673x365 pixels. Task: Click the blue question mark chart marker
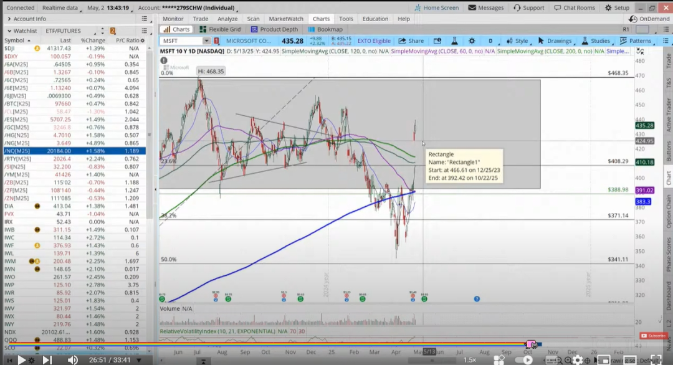coord(477,298)
